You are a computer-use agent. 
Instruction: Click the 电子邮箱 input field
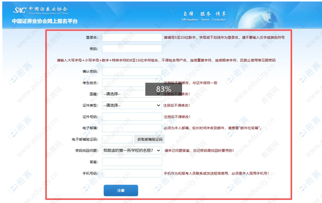click(x=132, y=128)
